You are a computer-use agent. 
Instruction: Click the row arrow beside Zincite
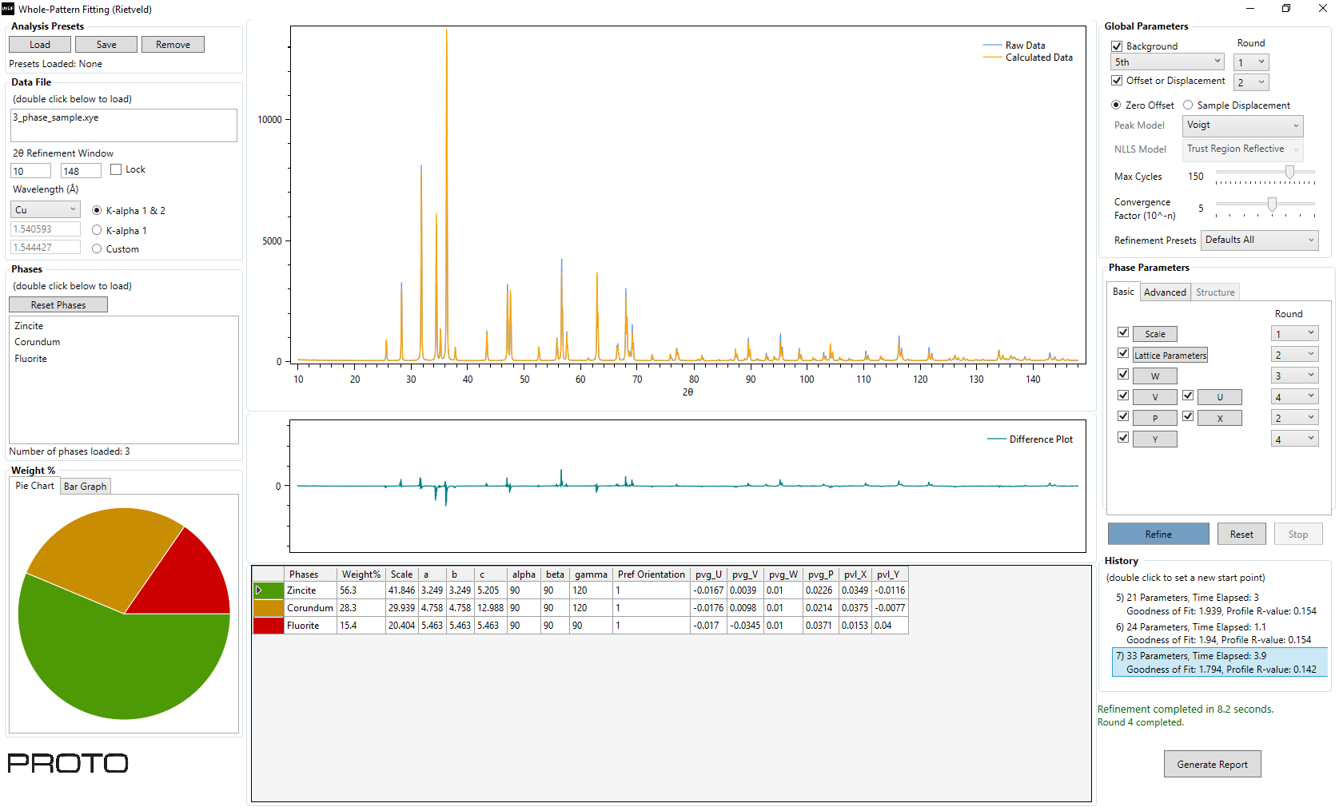click(259, 590)
